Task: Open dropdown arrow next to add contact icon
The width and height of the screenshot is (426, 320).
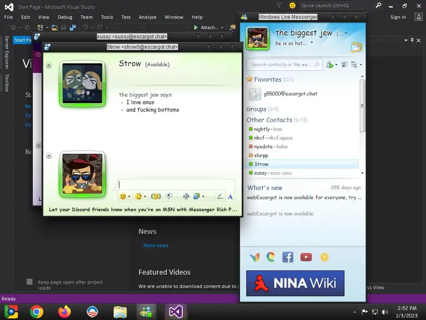Action: [336, 65]
